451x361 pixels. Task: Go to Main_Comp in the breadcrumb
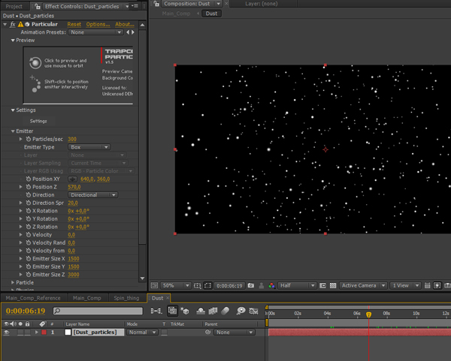[176, 14]
